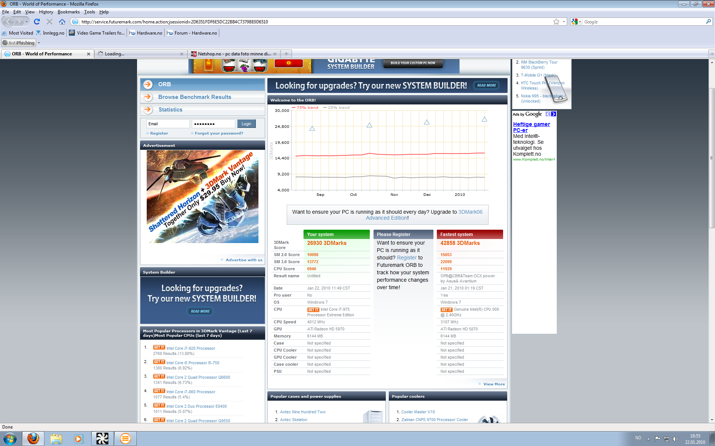The height and width of the screenshot is (446, 715).
Task: Click READ MORE in top upgrade banner
Action: (487, 85)
